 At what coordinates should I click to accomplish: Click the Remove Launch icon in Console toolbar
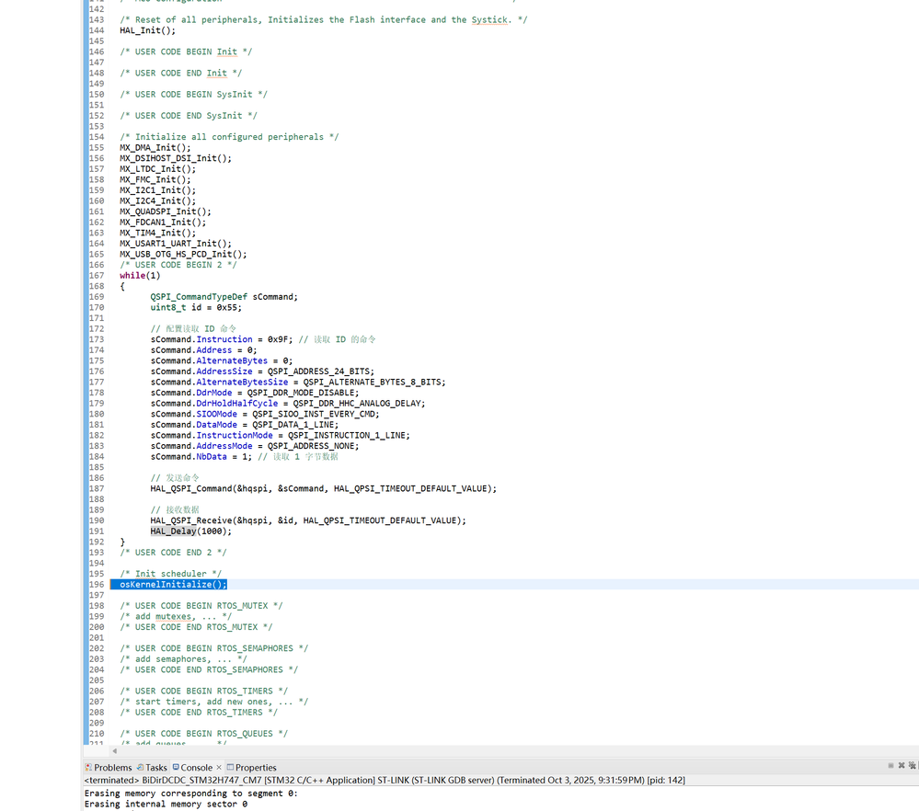coord(902,765)
